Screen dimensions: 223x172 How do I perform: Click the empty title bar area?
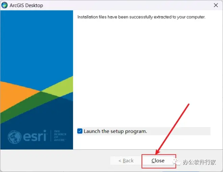[x=128, y=5]
